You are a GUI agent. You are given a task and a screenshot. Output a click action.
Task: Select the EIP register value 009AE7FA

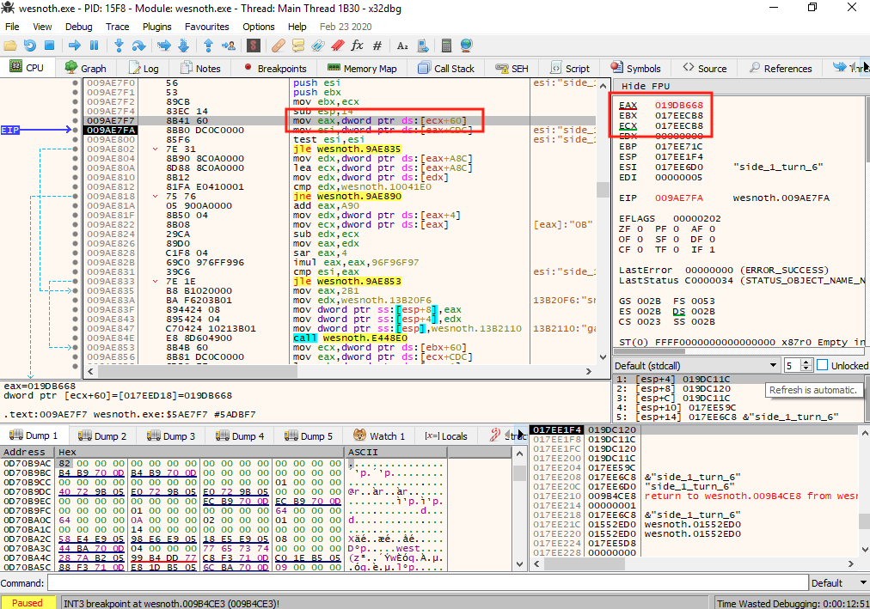pos(678,198)
